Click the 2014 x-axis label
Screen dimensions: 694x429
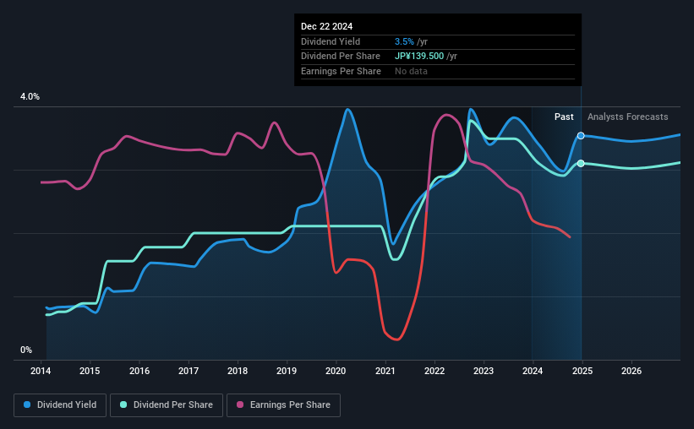pos(41,371)
